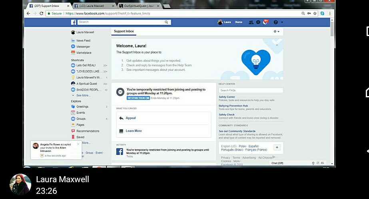The width and height of the screenshot is (369, 199).
Task: Bookmark page with the star icon
Action: point(315,13)
